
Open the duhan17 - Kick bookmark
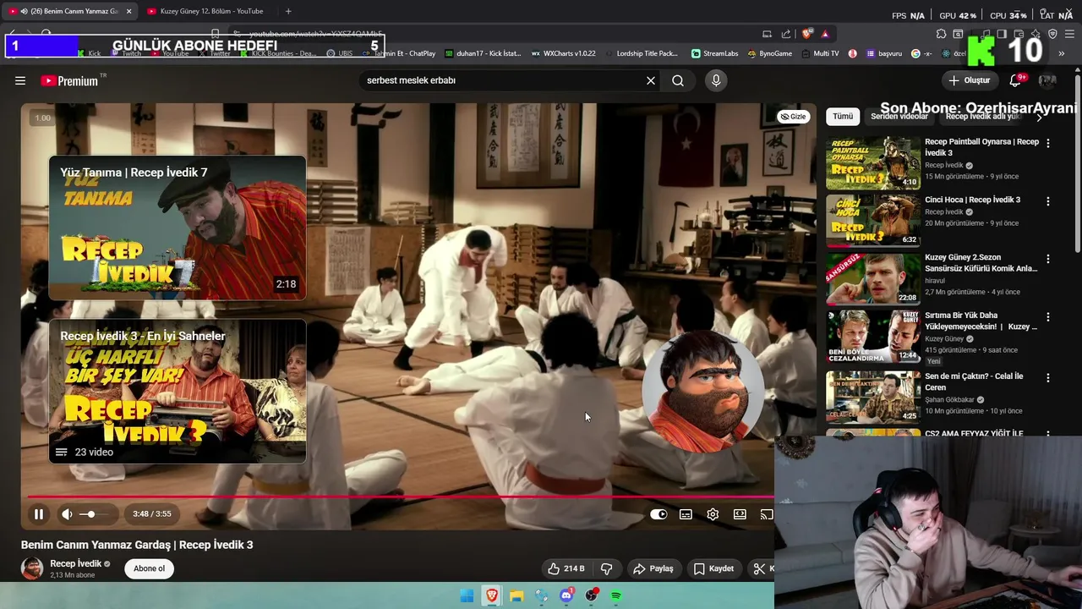[x=483, y=53]
